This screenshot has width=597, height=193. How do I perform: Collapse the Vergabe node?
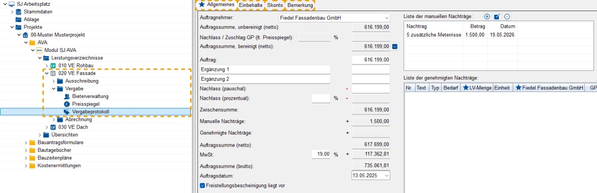point(53,89)
